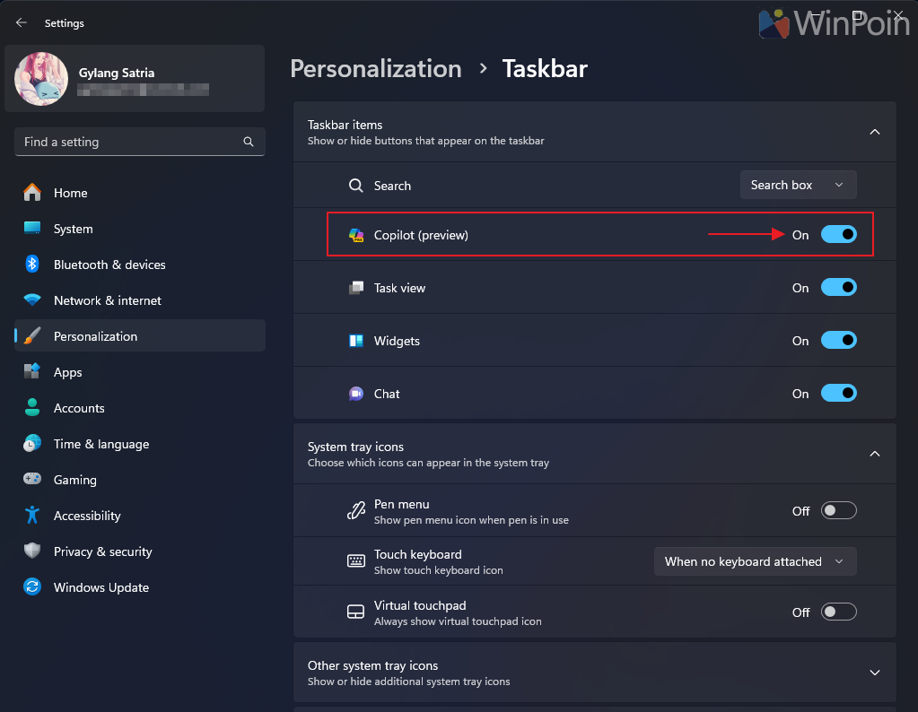Click the 'Other system tray icons' heading text
This screenshot has width=918, height=712.
(x=373, y=665)
